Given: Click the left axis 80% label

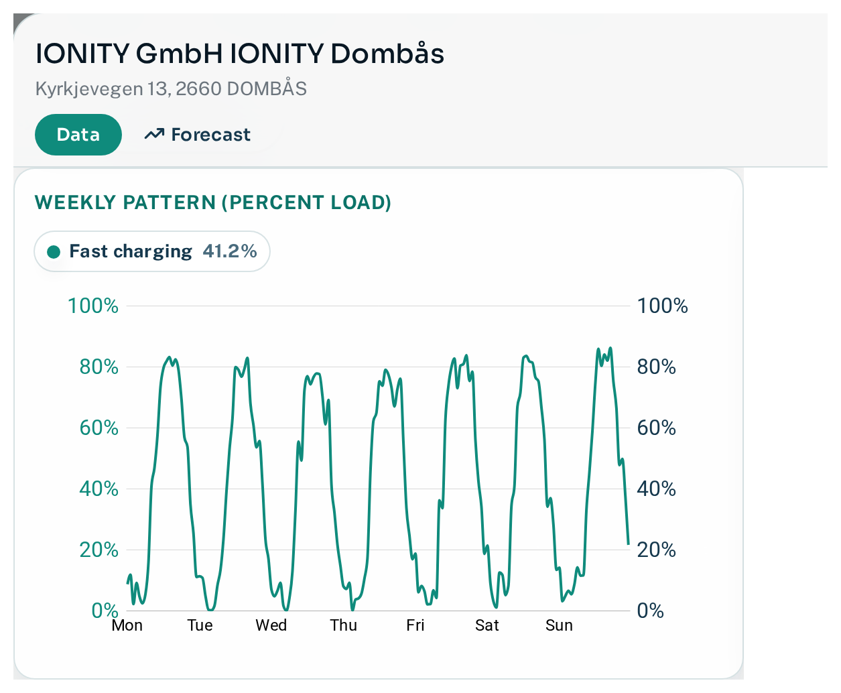Looking at the screenshot, I should pos(99,367).
